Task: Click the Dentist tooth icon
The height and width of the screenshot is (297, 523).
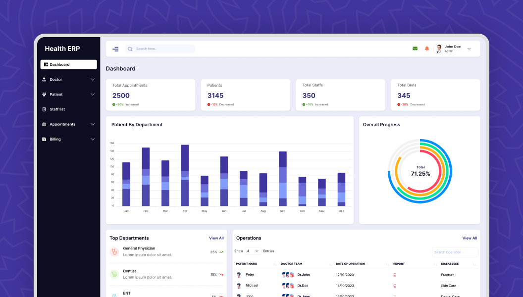Action: point(114,274)
